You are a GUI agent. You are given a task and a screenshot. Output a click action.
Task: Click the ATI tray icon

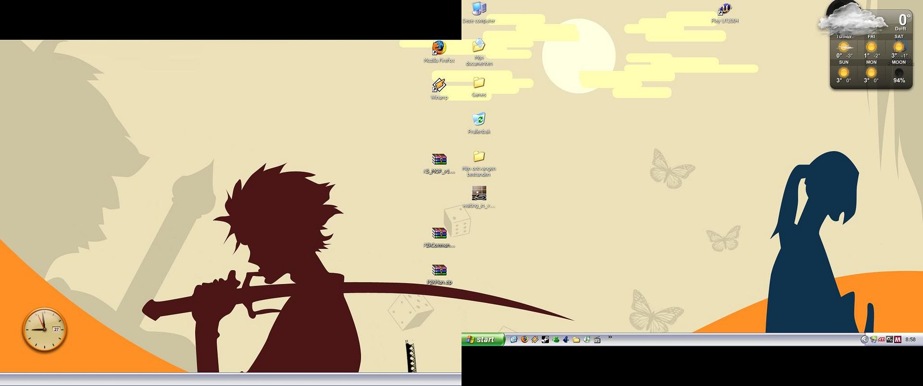(x=881, y=339)
